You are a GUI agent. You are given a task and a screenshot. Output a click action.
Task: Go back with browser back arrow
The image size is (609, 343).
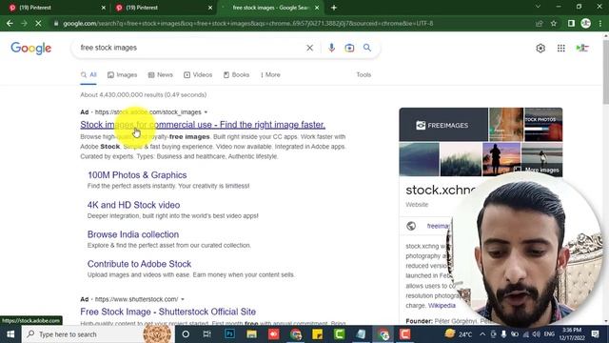point(10,23)
